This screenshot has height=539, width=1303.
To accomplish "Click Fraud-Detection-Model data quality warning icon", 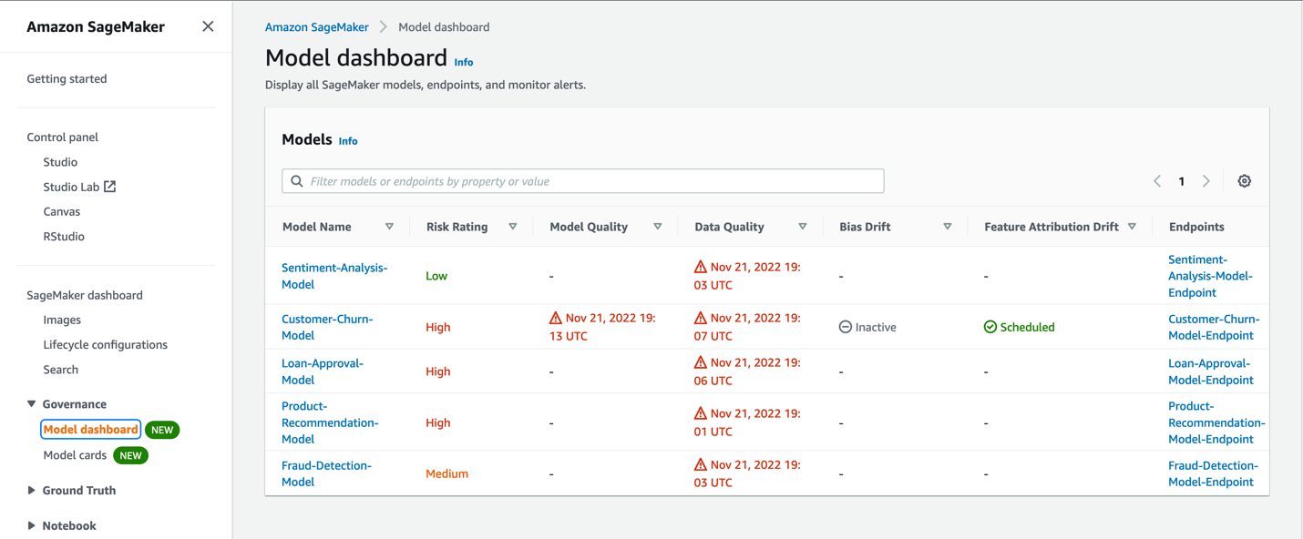I will (x=701, y=464).
